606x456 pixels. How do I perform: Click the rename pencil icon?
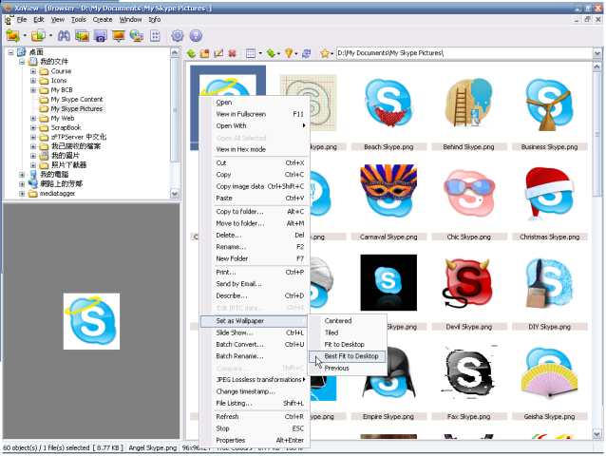click(x=218, y=54)
